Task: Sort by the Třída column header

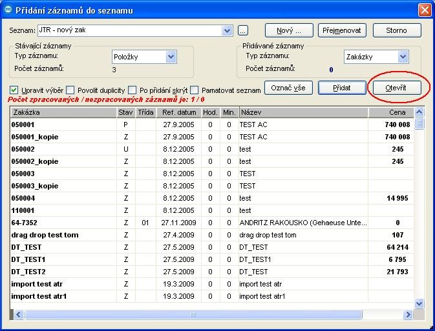Action: pos(146,112)
